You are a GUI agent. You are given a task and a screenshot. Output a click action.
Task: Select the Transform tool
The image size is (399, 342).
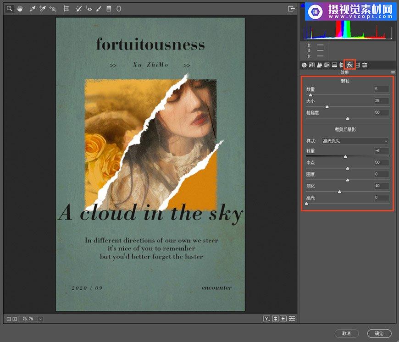point(66,9)
